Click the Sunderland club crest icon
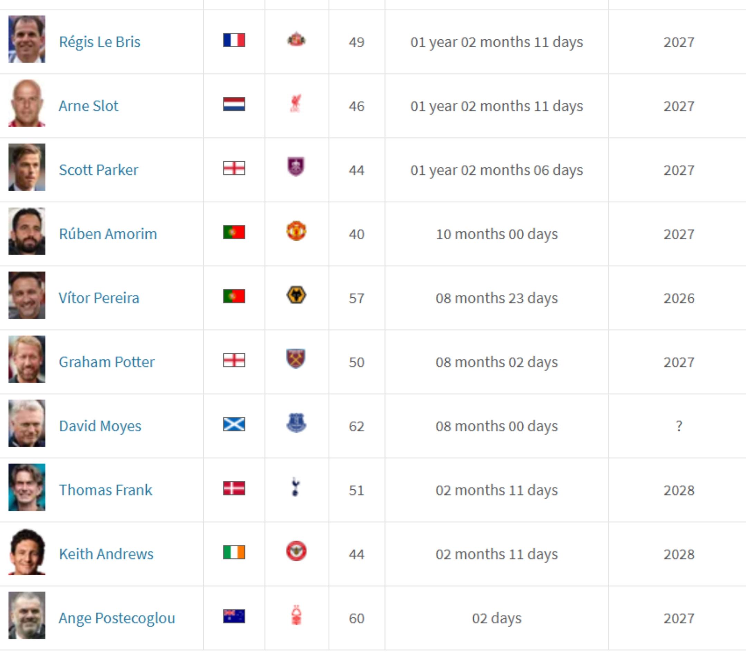Viewport: 746px width, 663px height. click(296, 40)
